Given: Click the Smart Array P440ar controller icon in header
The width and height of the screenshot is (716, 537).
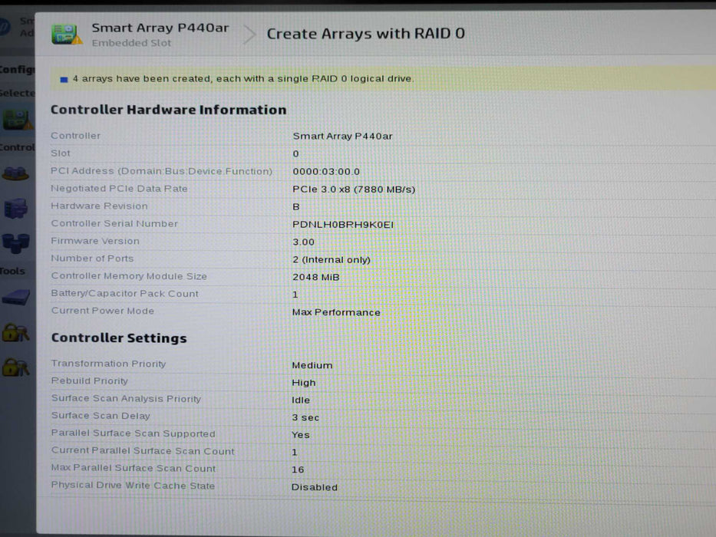Looking at the screenshot, I should point(66,34).
